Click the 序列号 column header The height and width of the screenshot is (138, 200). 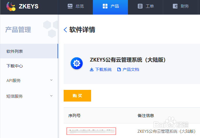pos(74,116)
